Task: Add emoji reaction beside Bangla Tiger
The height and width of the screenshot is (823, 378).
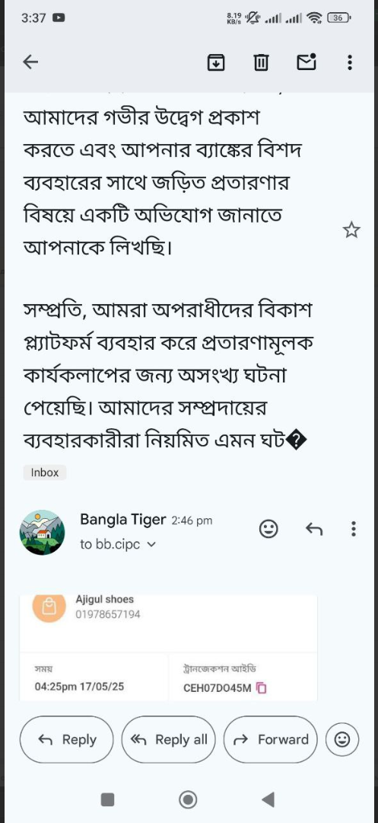Action: (268, 529)
